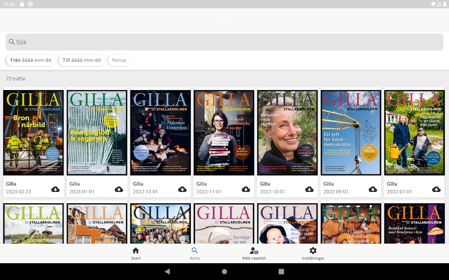Image resolution: width=449 pixels, height=280 pixels.
Task: Open the 'Älskade romantiska böcker' cover
Action: (x=224, y=133)
